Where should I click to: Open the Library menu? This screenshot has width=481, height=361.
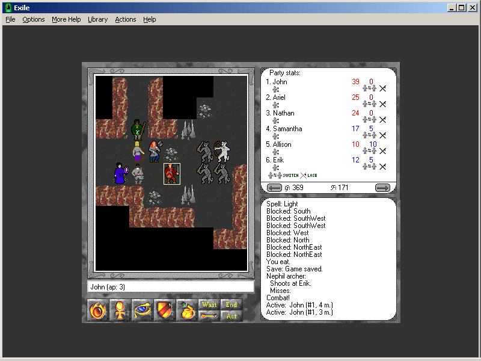pyautogui.click(x=98, y=19)
